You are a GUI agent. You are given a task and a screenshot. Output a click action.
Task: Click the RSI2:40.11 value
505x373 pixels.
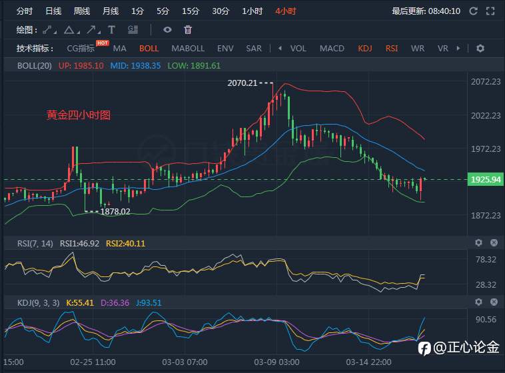(126, 244)
